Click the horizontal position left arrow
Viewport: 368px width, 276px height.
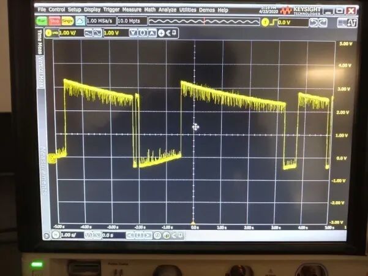click(130, 235)
